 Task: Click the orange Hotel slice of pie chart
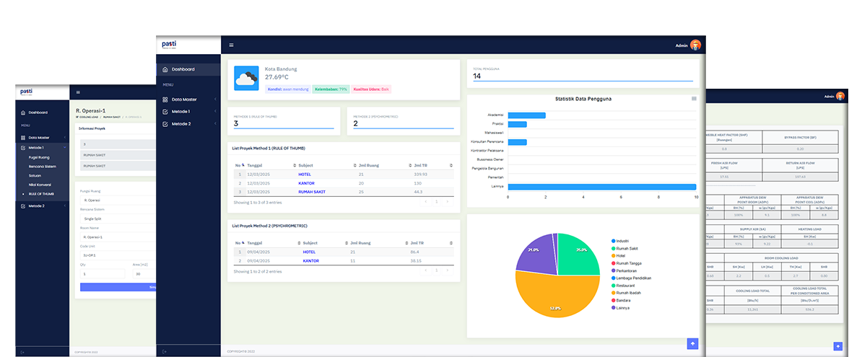pyautogui.click(x=555, y=296)
